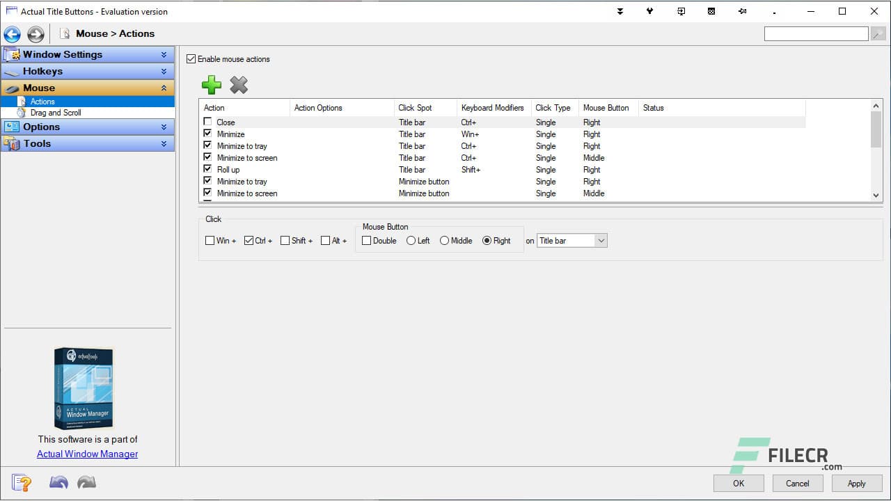This screenshot has height=501, width=891.
Task: Uncheck the Enable mouse actions checkbox
Action: pos(191,58)
